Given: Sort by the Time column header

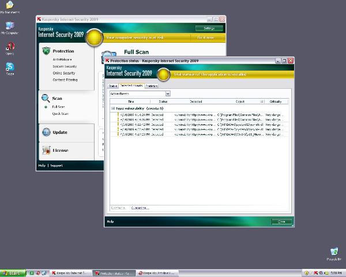Looking at the screenshot, I should [x=131, y=102].
